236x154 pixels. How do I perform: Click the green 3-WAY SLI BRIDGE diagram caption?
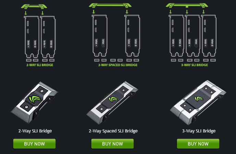pos(195,65)
